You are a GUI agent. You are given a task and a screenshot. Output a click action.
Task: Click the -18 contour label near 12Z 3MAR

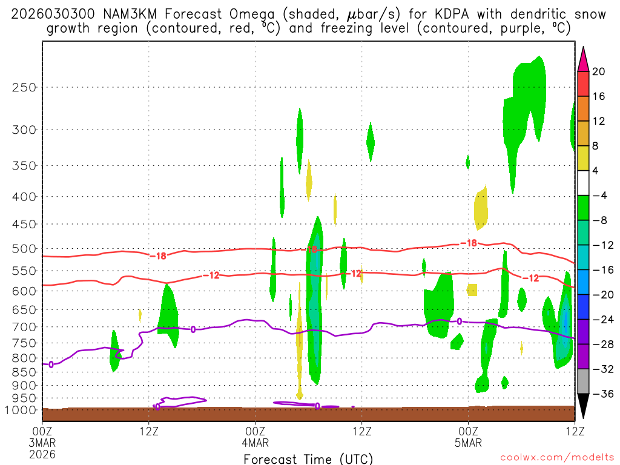pos(158,256)
